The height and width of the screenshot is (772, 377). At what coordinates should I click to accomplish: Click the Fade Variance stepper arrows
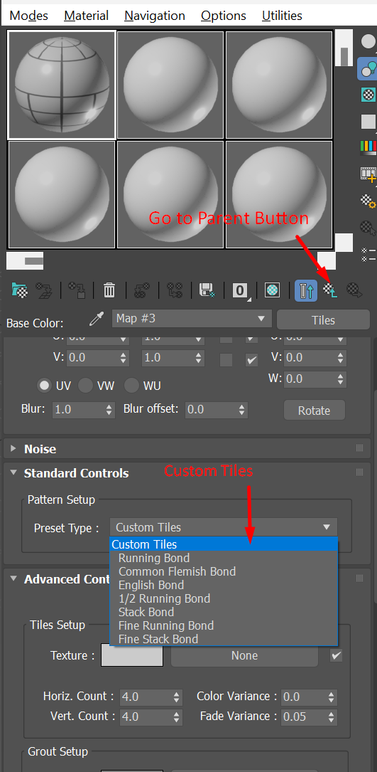tap(332, 717)
